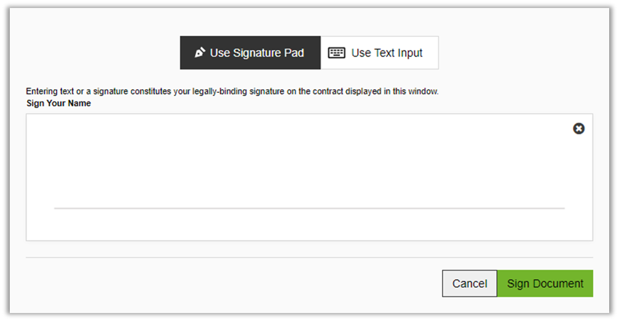The image size is (619, 321).
Task: Click the empty footer area left of Cancel
Action: (x=234, y=283)
